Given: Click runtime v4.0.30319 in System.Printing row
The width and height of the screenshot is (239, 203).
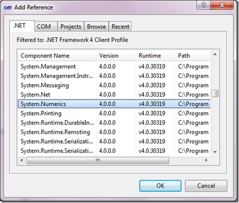Looking at the screenshot, I should [152, 113].
